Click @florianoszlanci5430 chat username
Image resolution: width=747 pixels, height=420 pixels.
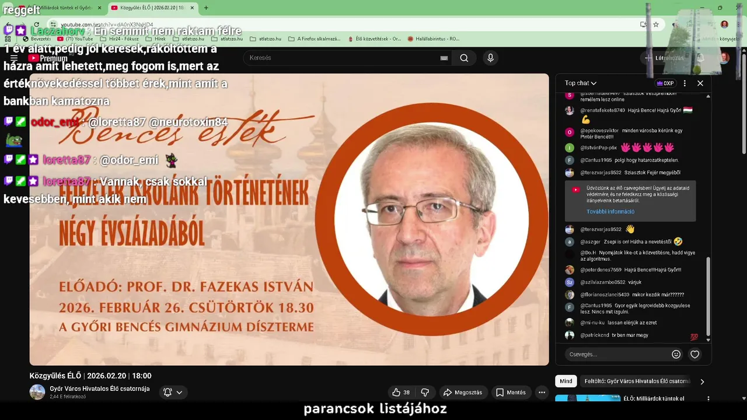tap(605, 295)
